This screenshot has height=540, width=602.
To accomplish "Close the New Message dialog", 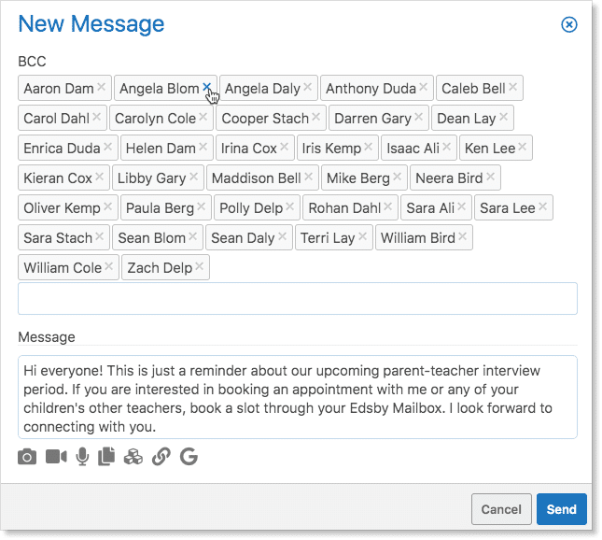I will (x=568, y=25).
